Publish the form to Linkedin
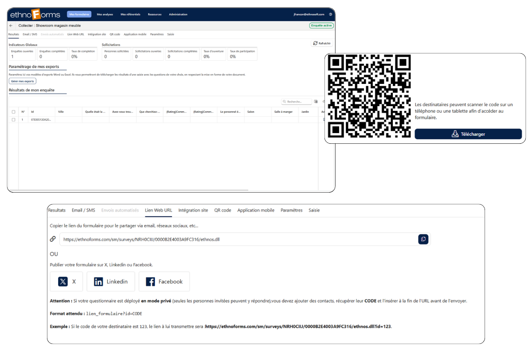The width and height of the screenshot is (532, 355). click(110, 281)
